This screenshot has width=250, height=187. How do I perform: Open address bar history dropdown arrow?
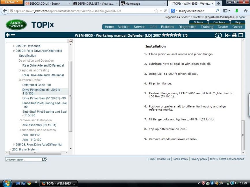coord(161,11)
